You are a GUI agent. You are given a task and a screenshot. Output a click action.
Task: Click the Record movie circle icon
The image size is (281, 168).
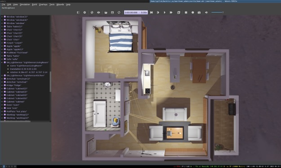(x=192, y=13)
